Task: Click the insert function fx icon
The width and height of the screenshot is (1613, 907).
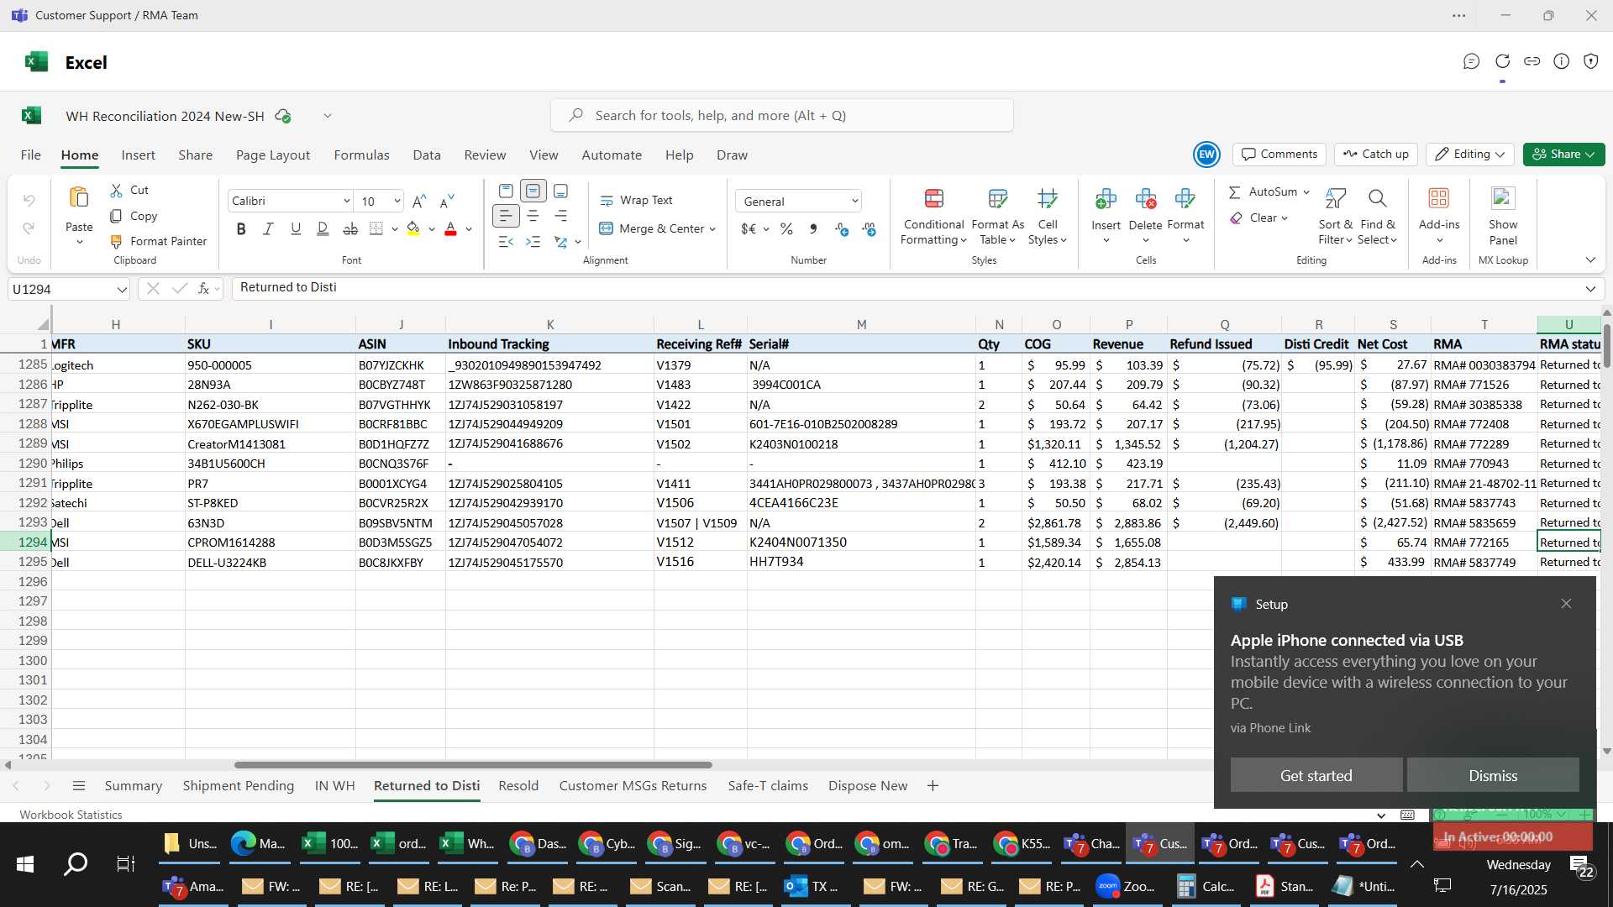Action: [203, 289]
